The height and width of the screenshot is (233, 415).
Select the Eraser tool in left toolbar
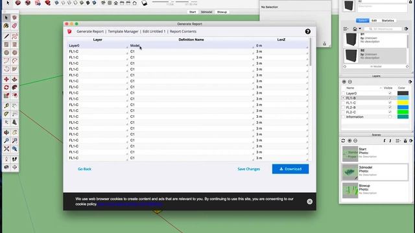pos(14,26)
